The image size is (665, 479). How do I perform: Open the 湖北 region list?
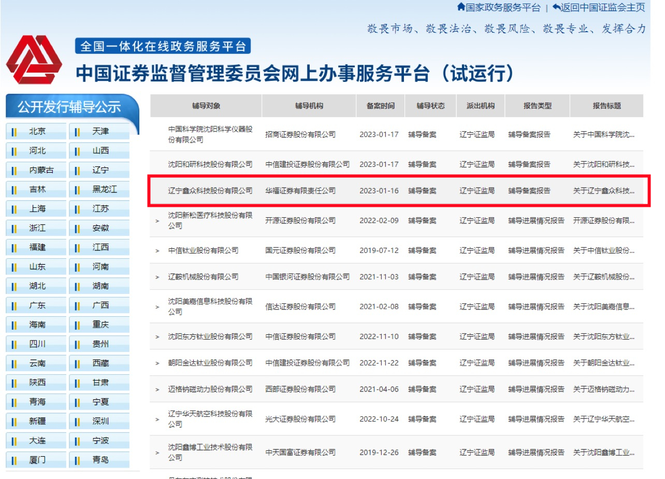click(x=37, y=286)
